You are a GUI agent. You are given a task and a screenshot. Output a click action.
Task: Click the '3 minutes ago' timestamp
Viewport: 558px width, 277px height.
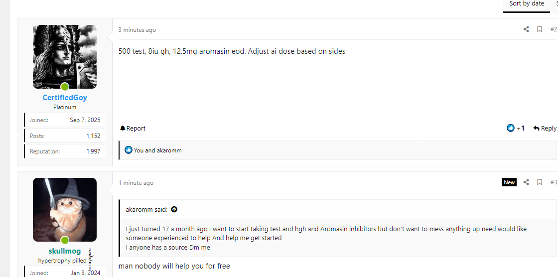click(137, 30)
